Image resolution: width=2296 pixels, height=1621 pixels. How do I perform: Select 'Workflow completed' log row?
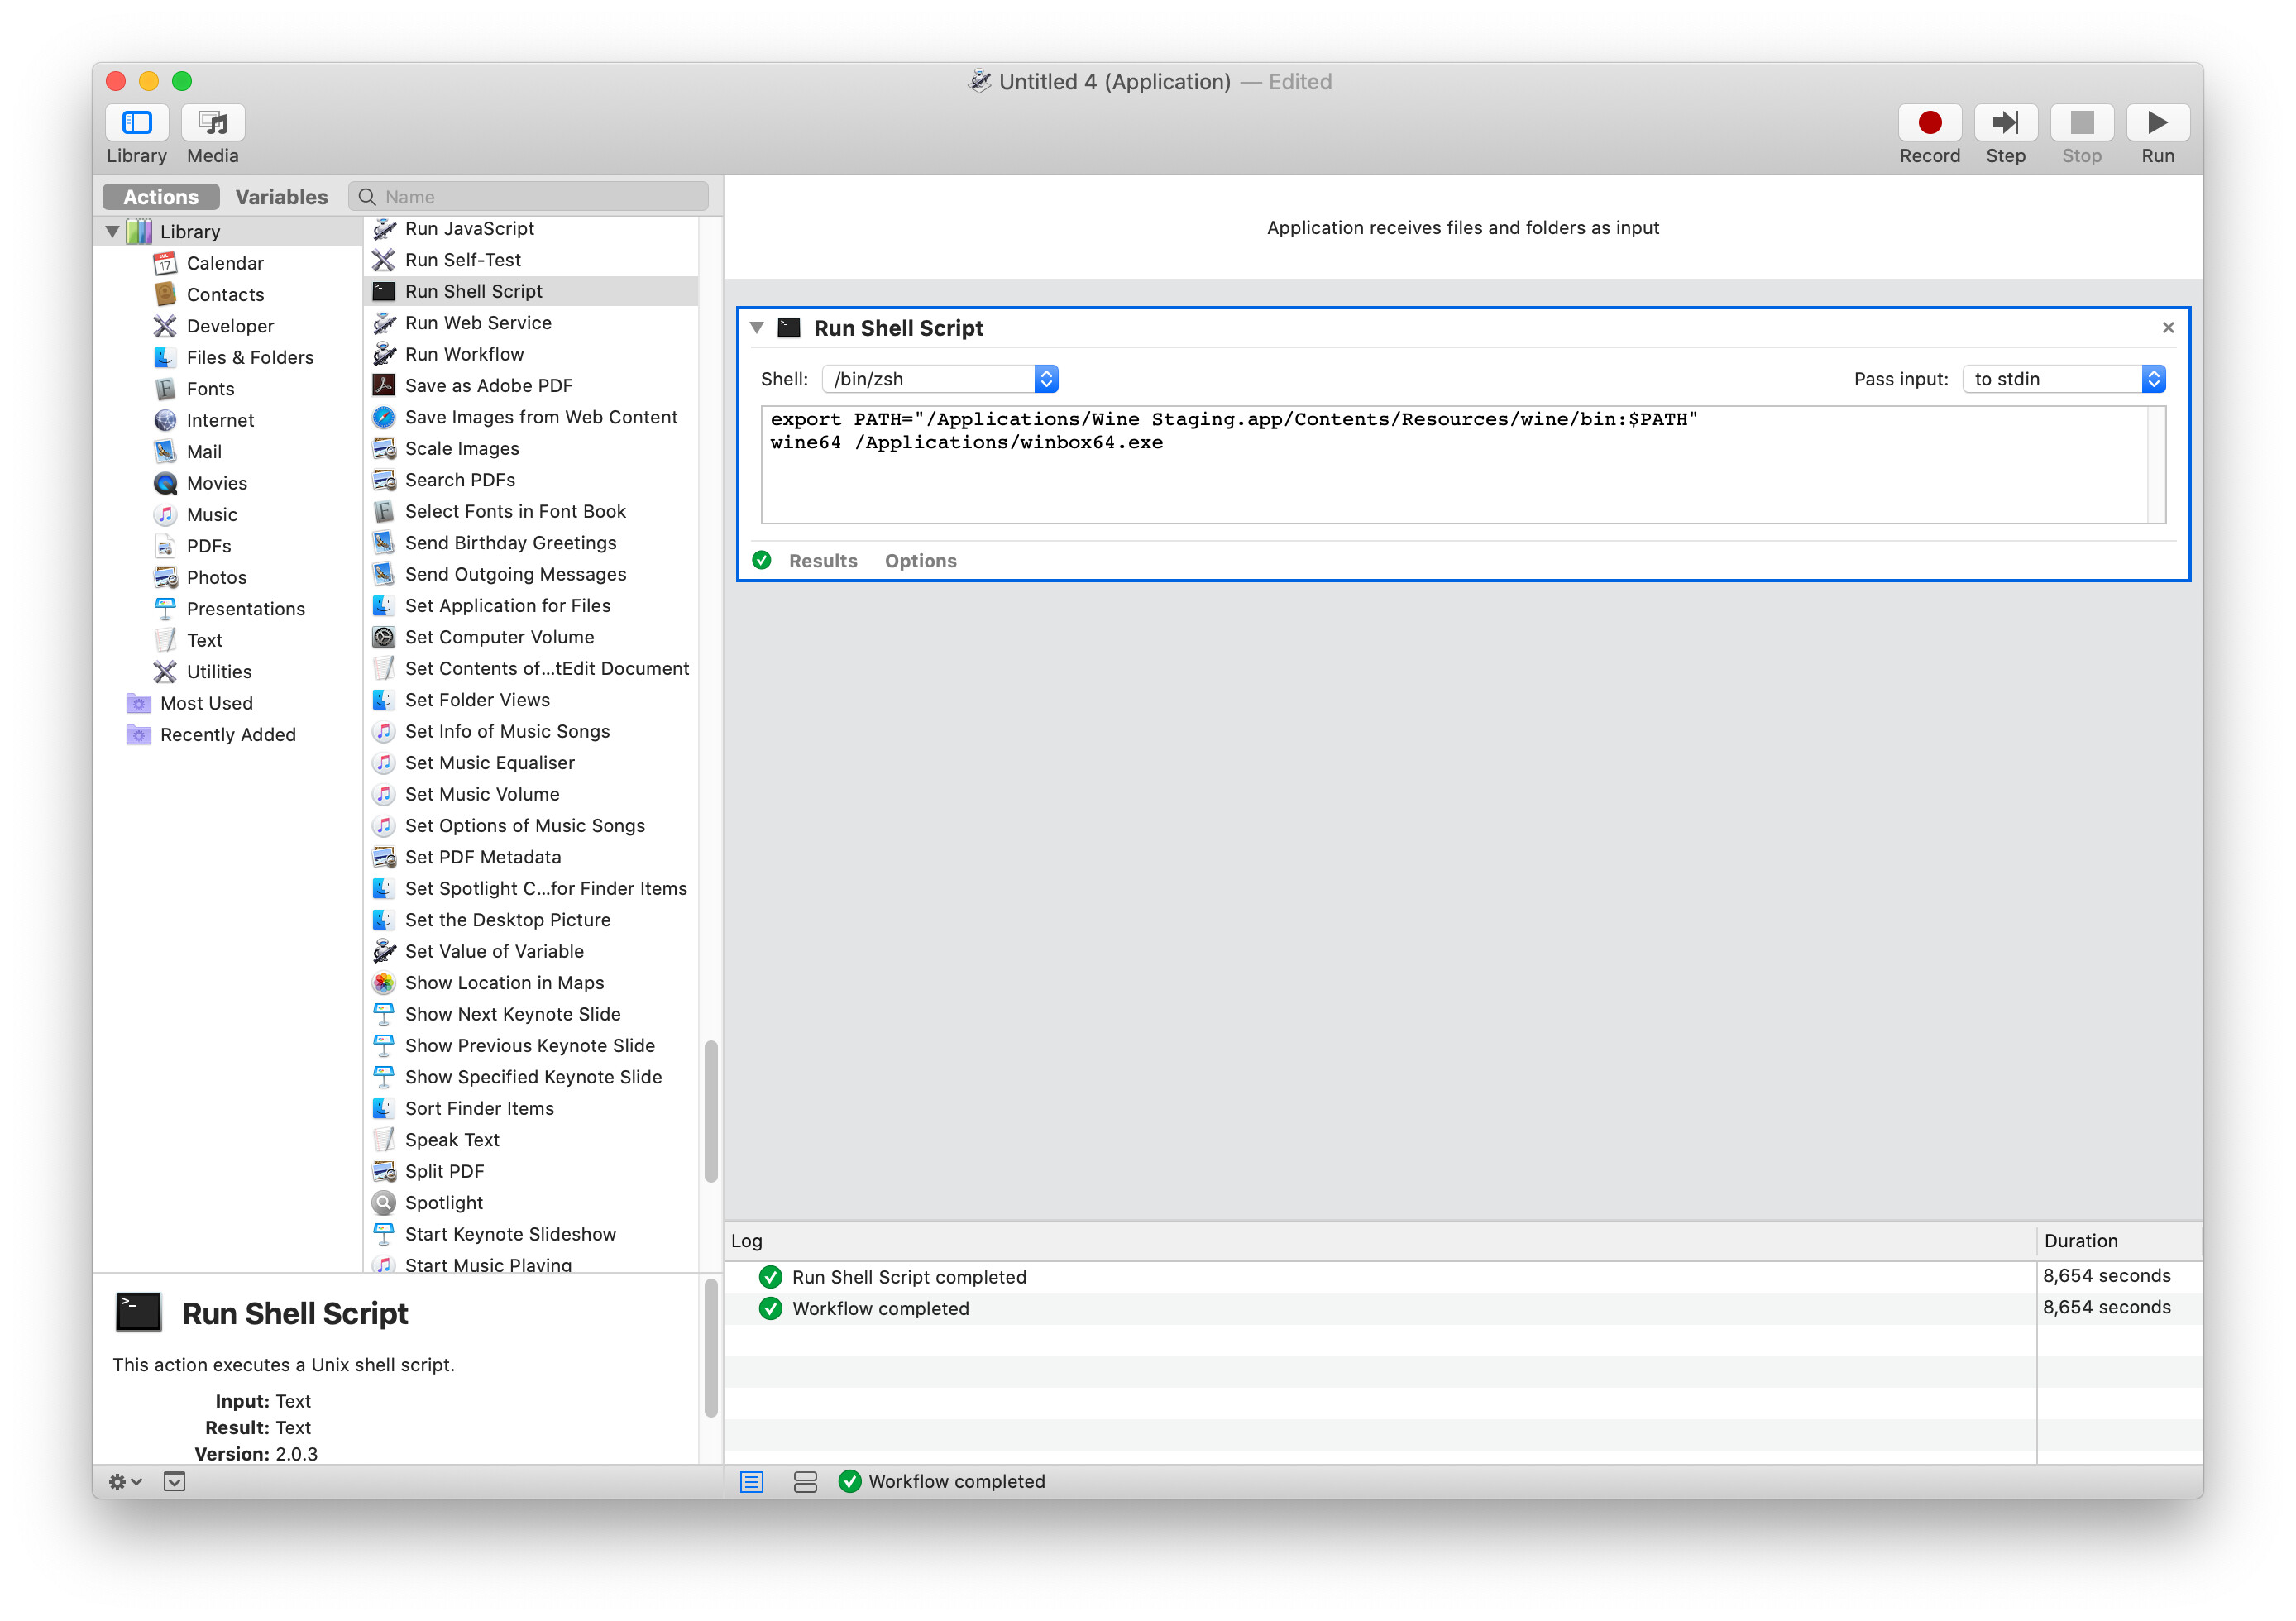(x=1463, y=1309)
